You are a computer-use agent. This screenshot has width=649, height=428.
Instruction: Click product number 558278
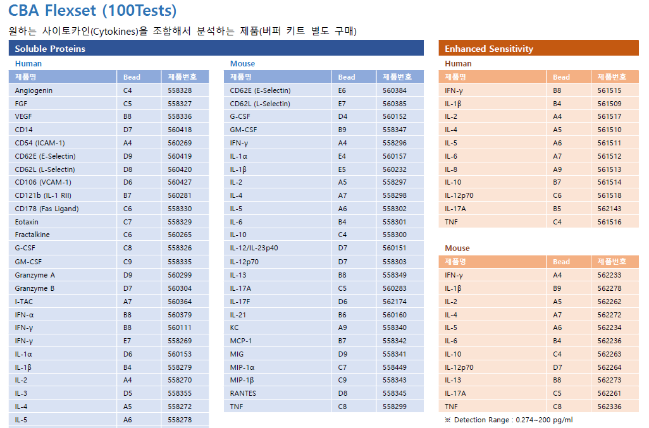click(180, 419)
